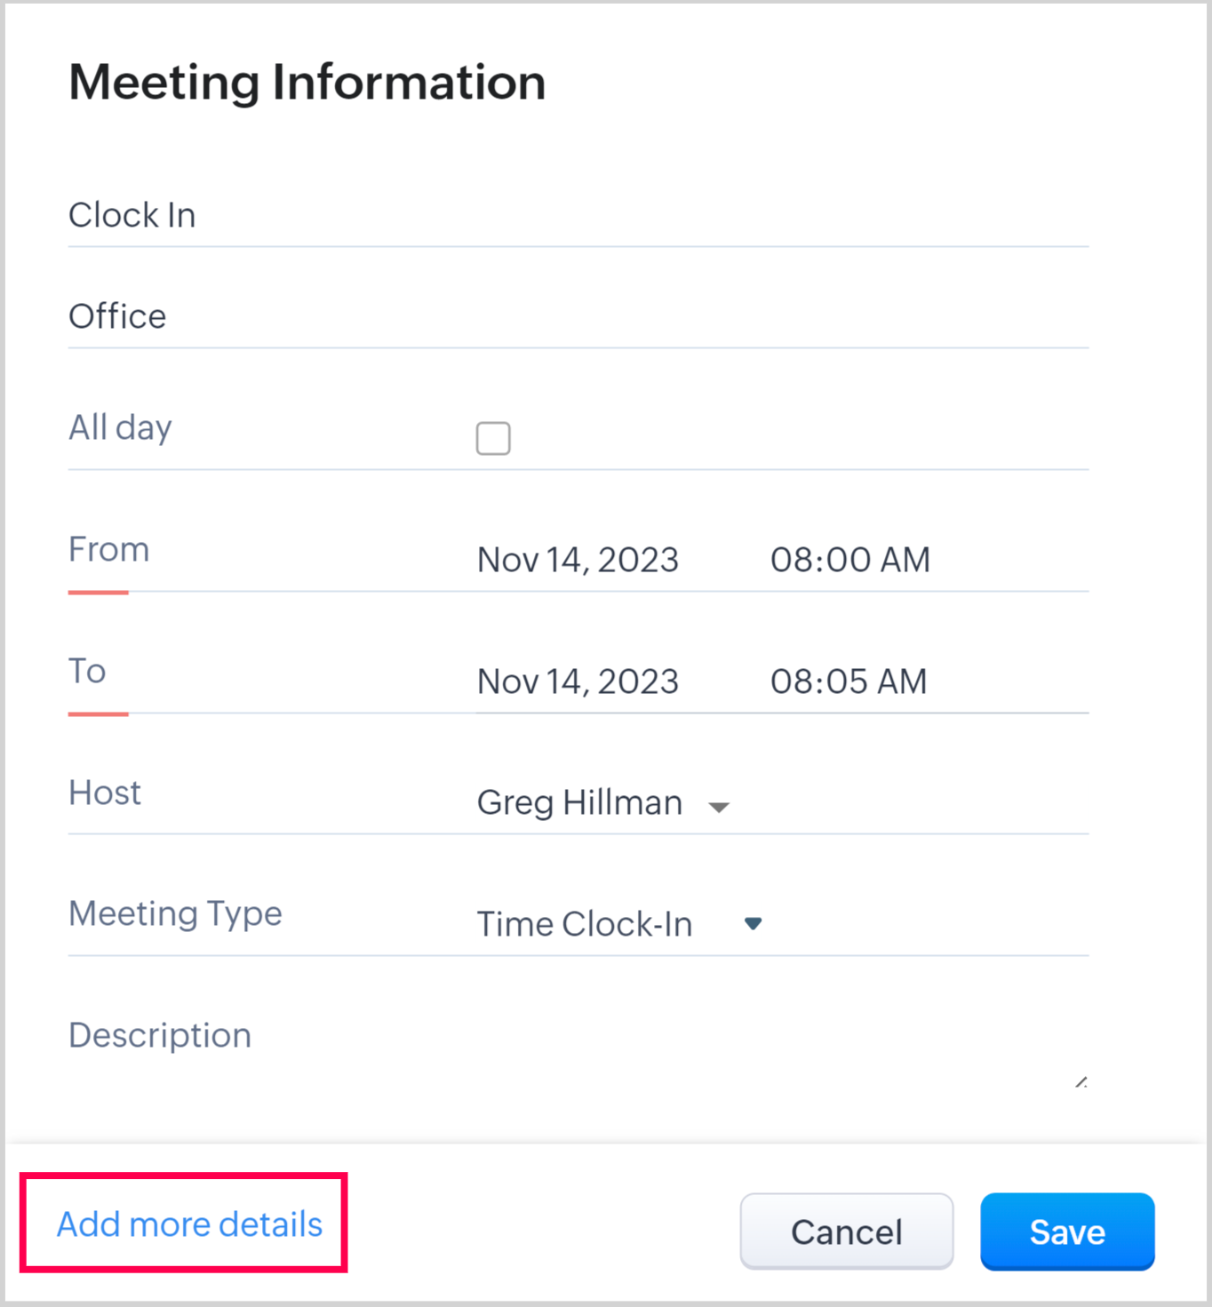Viewport: 1212px width, 1307px height.
Task: Click the Clock In title field
Action: click(x=578, y=216)
